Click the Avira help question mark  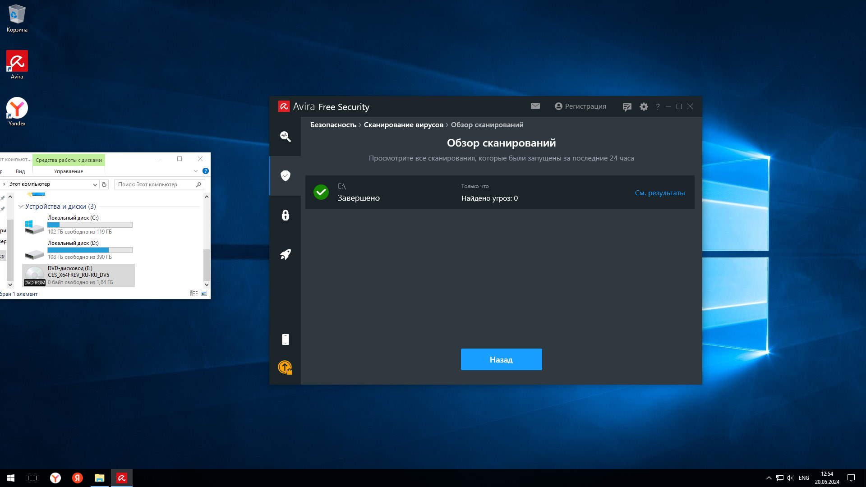(658, 107)
